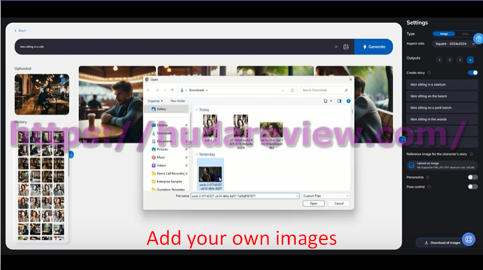Enable the Personalize toggle

(x=473, y=177)
